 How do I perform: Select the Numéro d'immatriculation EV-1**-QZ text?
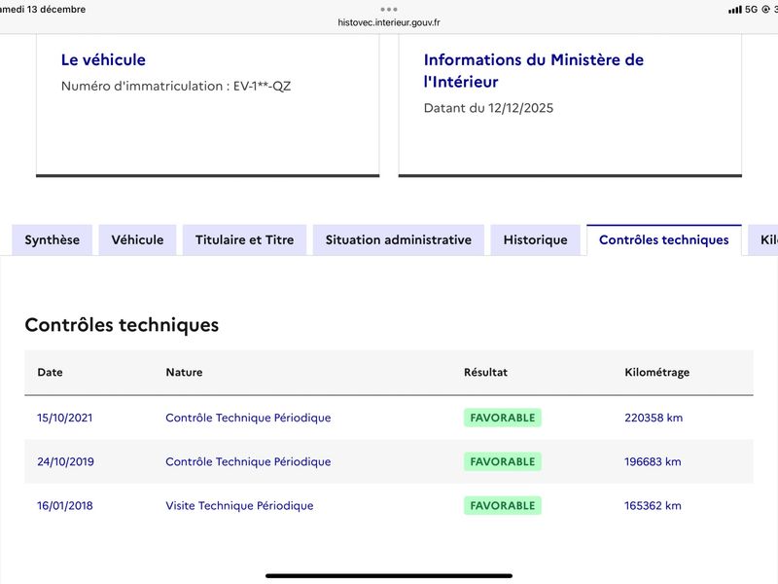[176, 86]
